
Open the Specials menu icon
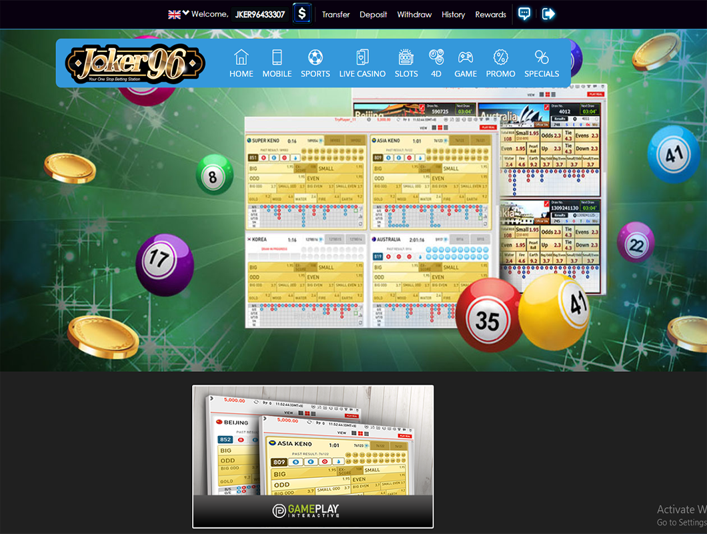pyautogui.click(x=542, y=57)
